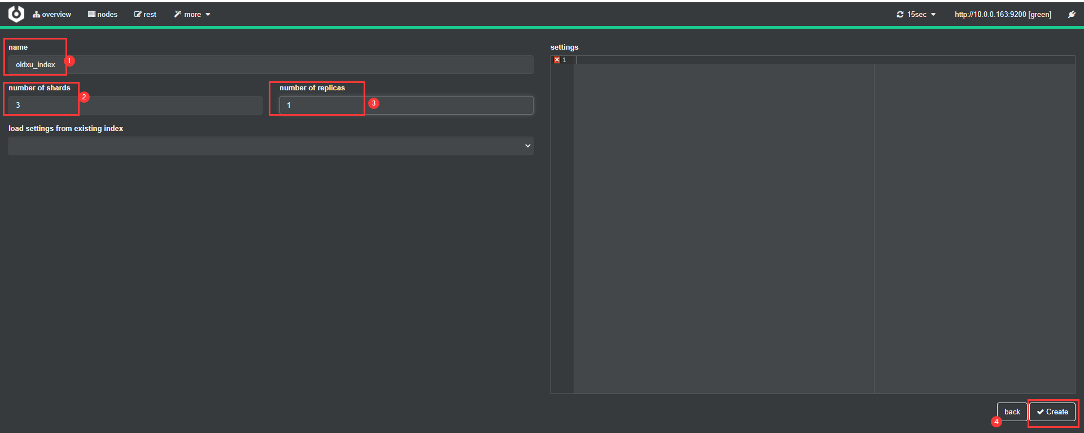The height and width of the screenshot is (433, 1084).
Task: Click the Create button
Action: [1052, 412]
